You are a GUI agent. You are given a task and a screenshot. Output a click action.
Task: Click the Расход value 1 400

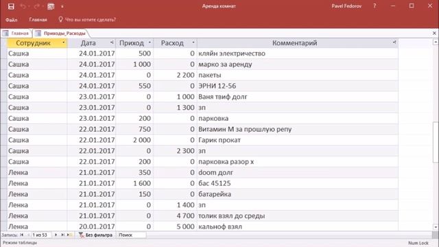pos(176,205)
